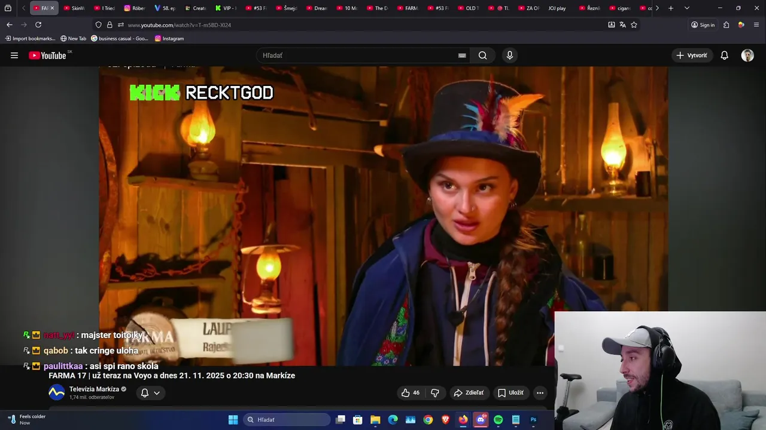The width and height of the screenshot is (766, 430).
Task: Open the Feels colder weather widget
Action: pyautogui.click(x=27, y=419)
